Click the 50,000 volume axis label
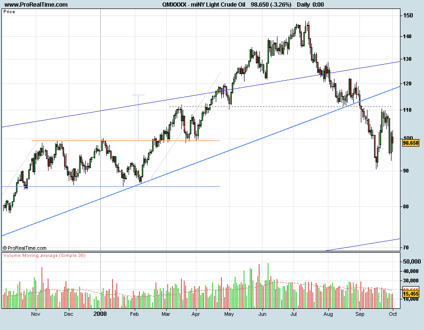Image resolution: width=424 pixels, height=330 pixels. pyautogui.click(x=412, y=262)
